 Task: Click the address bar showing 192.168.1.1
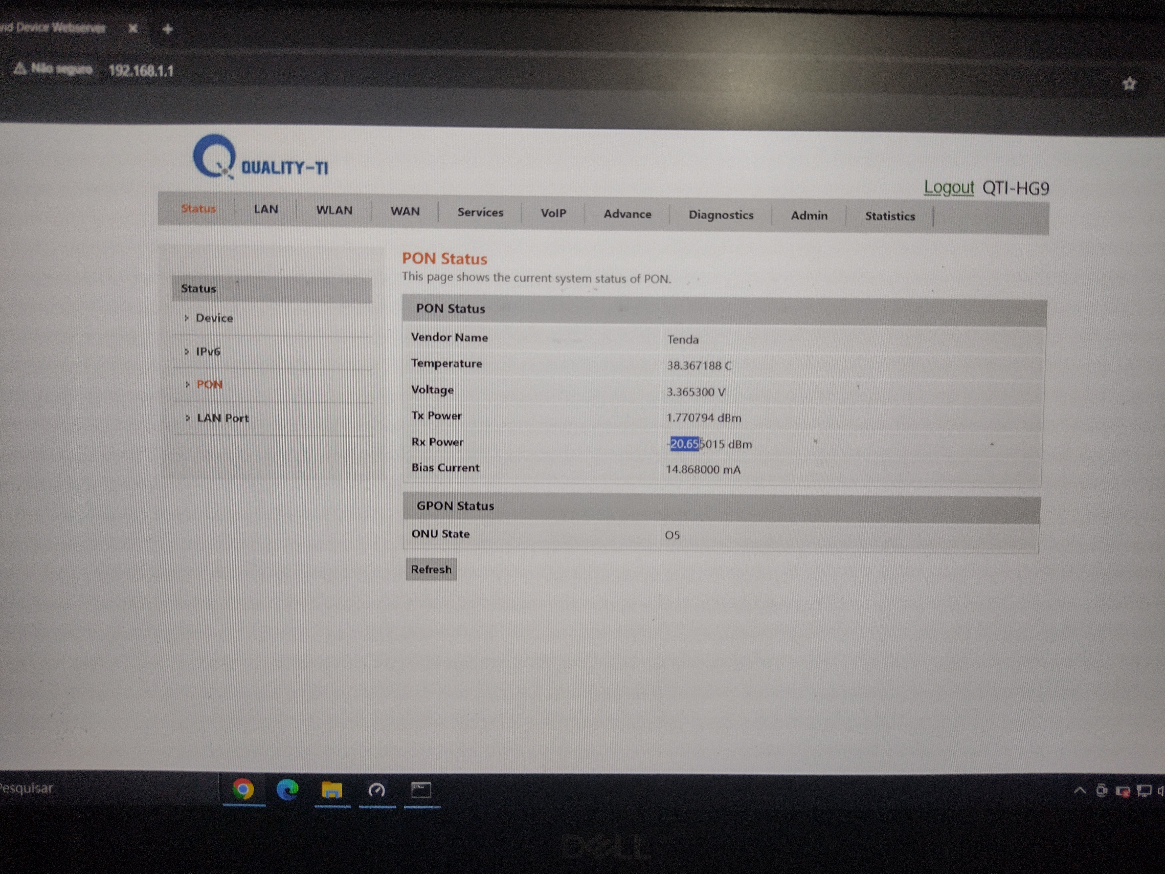click(x=141, y=71)
